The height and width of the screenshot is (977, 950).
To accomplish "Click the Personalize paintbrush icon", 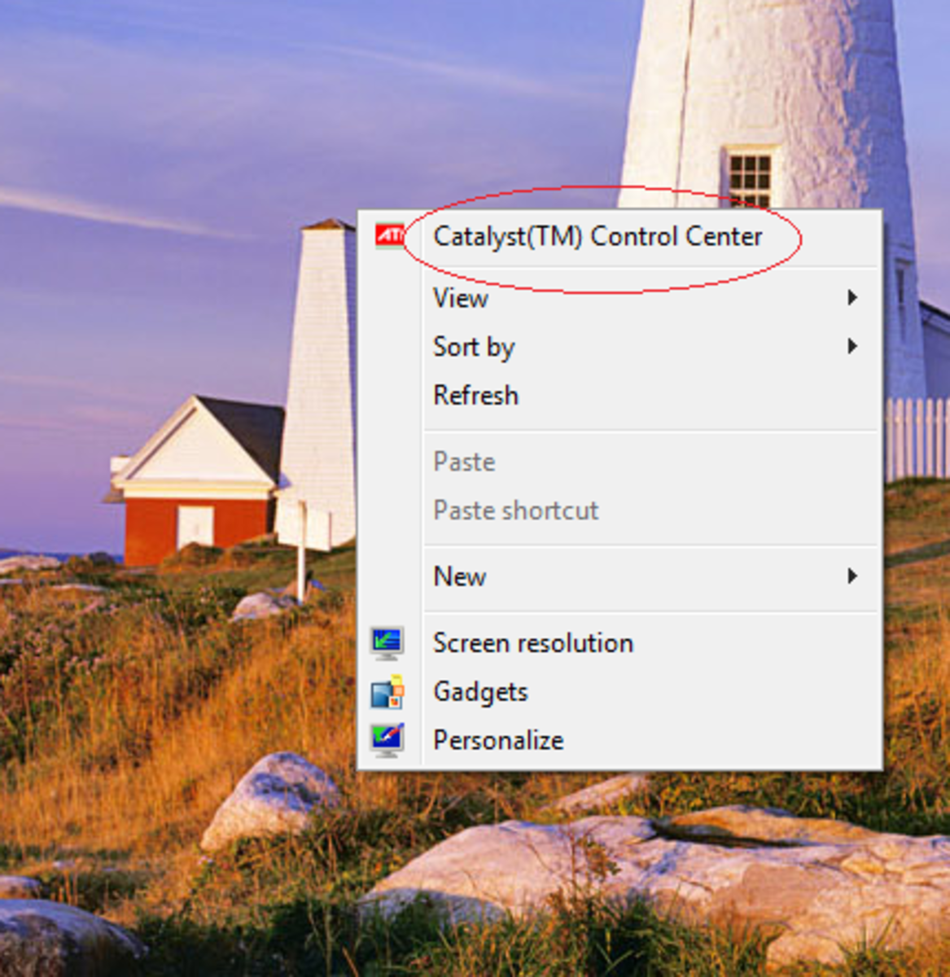I will click(x=387, y=739).
